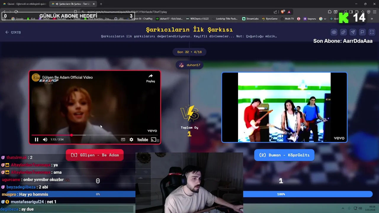Open the WXCharts v1.0.22 bookmark
This screenshot has height=213, width=379.
[x=197, y=19]
